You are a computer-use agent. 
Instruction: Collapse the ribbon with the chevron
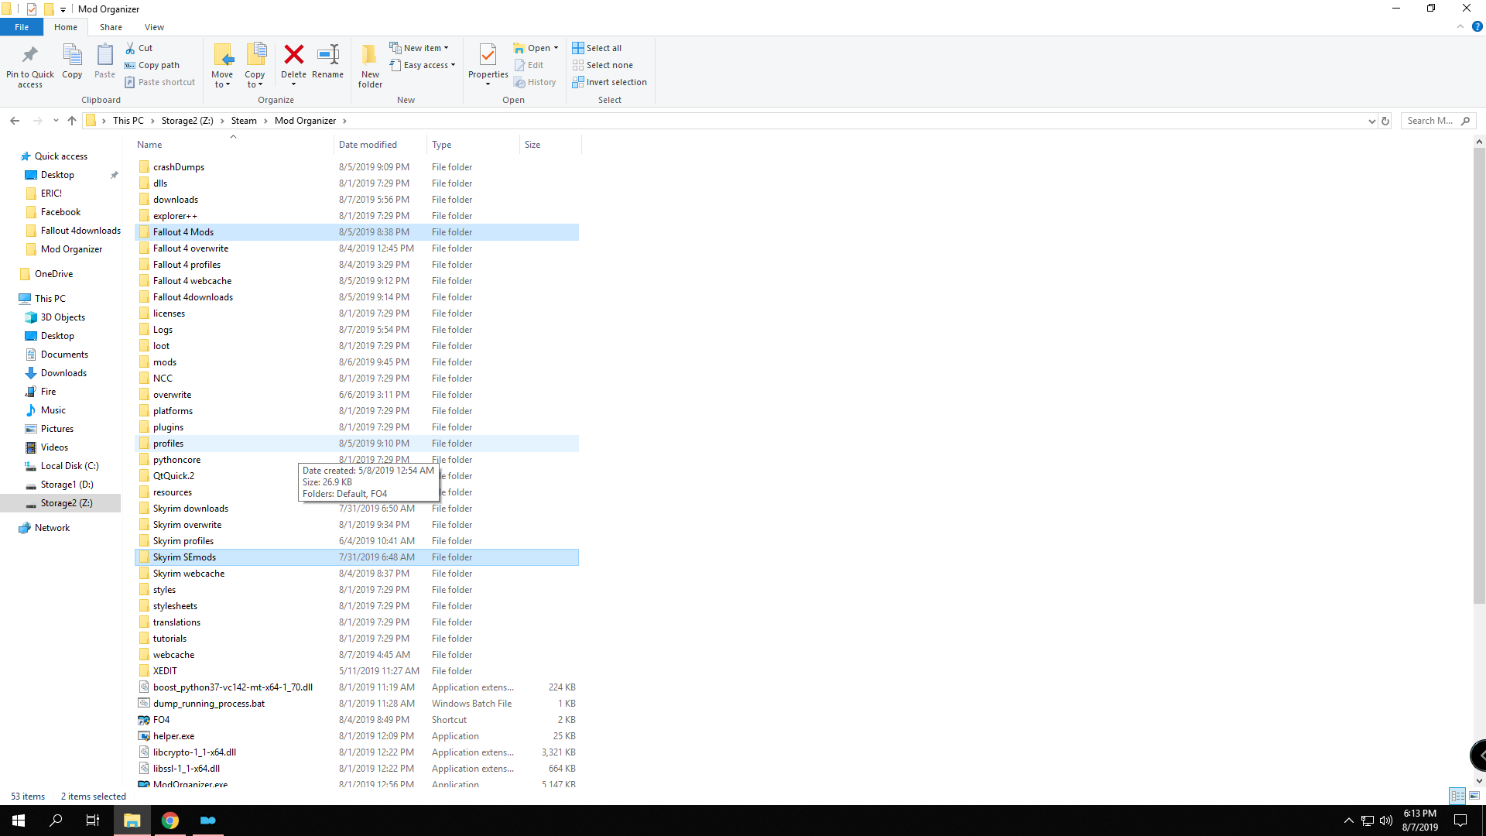pyautogui.click(x=1460, y=26)
